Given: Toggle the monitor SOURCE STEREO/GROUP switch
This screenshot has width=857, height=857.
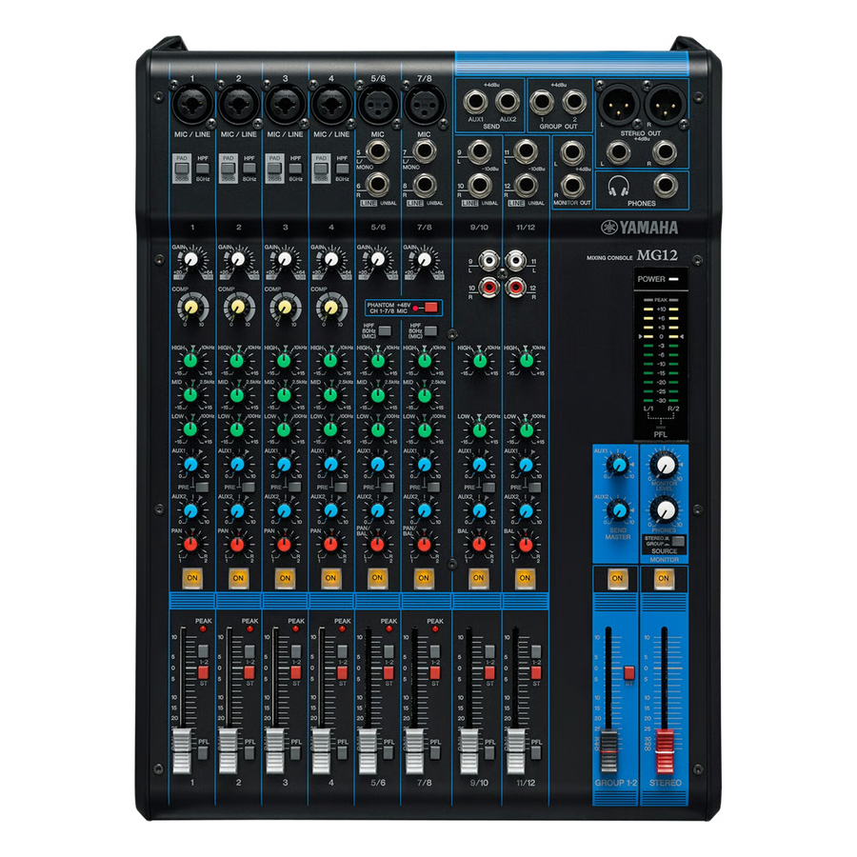Looking at the screenshot, I should pos(678,541).
